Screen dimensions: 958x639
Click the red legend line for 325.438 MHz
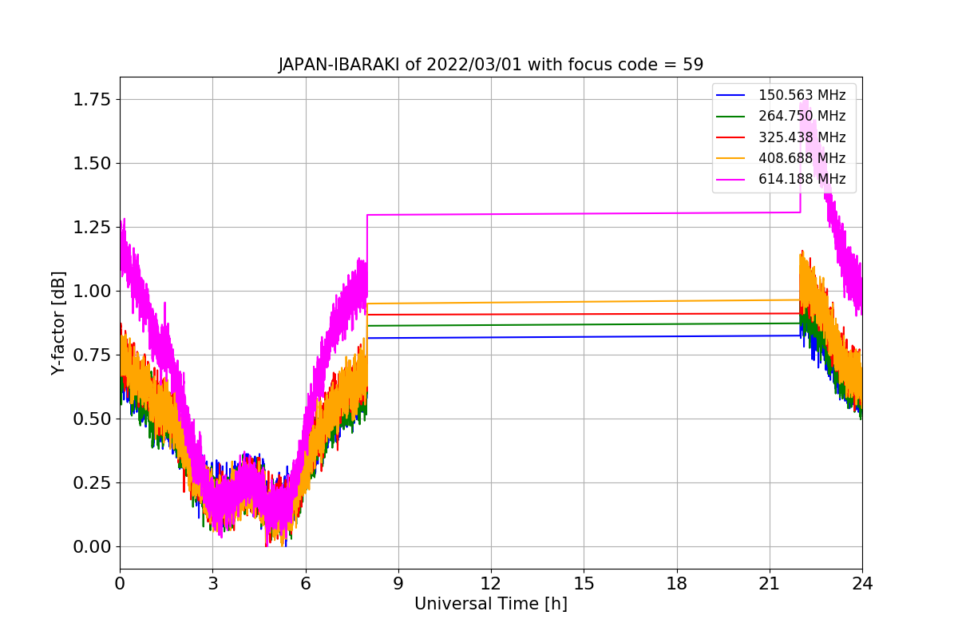click(730, 137)
